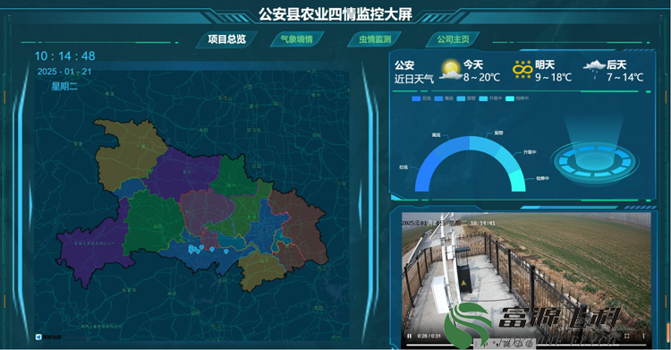Toggle the 在线 legend item
The width and height of the screenshot is (671, 350).
tap(421, 98)
